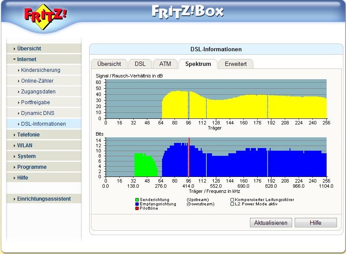
Task: Click the Hilfe button at bottom right
Action: tap(315, 223)
